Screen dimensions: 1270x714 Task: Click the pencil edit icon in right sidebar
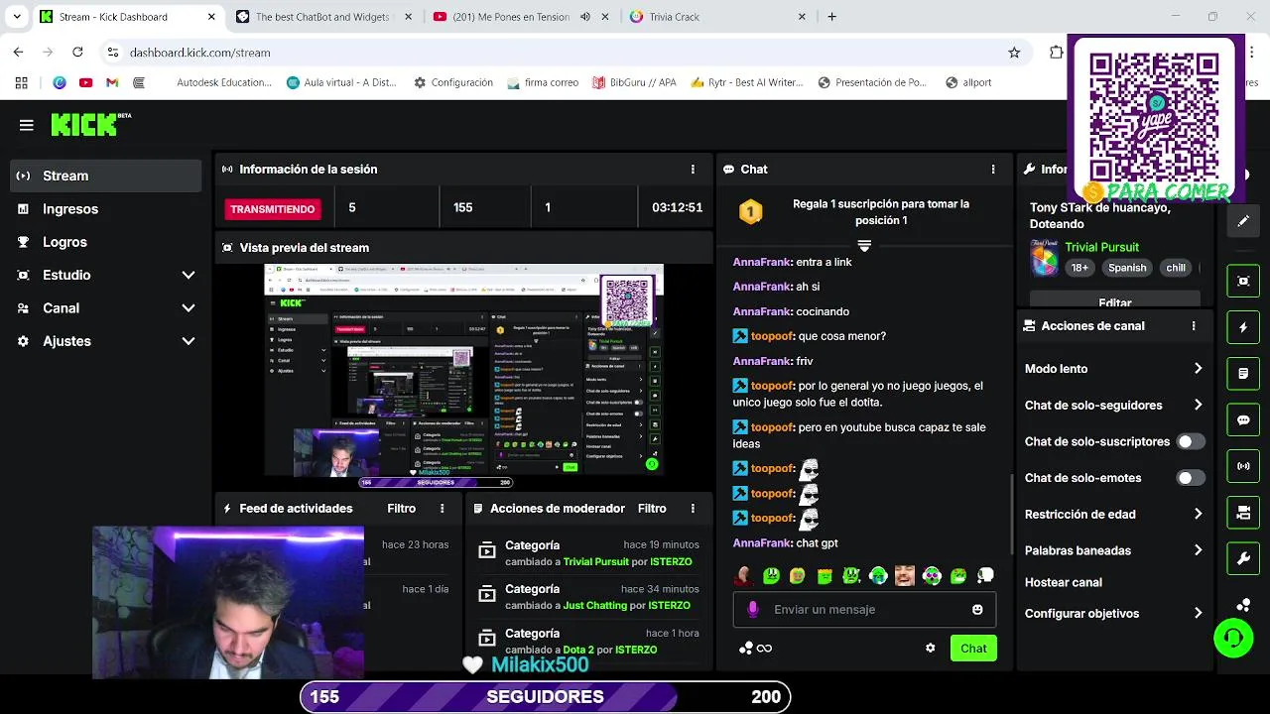click(x=1243, y=221)
